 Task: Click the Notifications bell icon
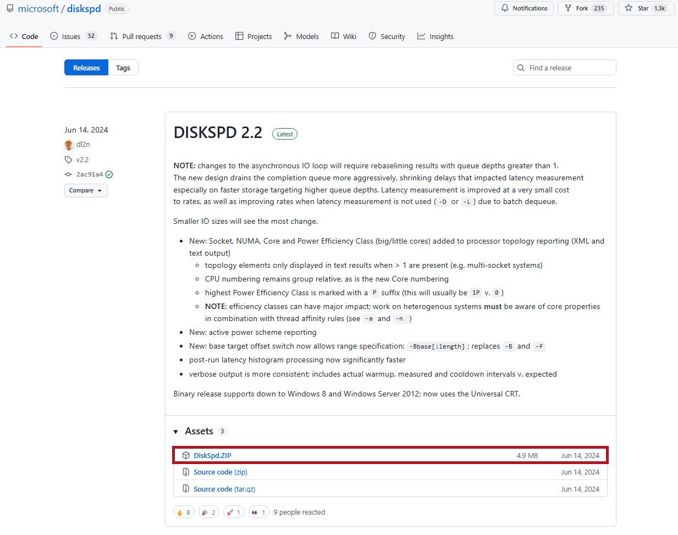(x=505, y=8)
